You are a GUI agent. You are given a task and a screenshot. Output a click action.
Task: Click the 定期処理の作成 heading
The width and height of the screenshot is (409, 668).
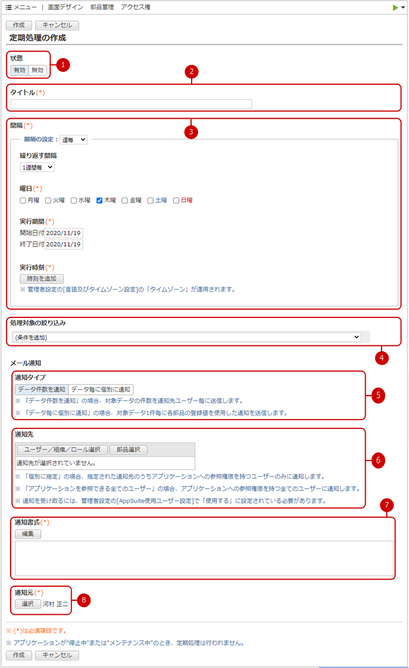(x=37, y=37)
